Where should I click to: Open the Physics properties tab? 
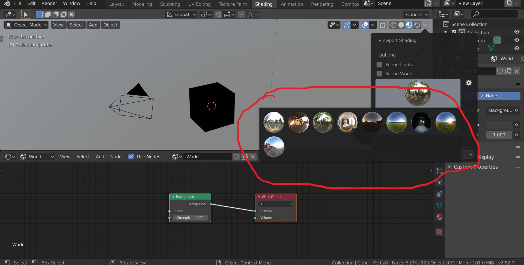point(439,183)
